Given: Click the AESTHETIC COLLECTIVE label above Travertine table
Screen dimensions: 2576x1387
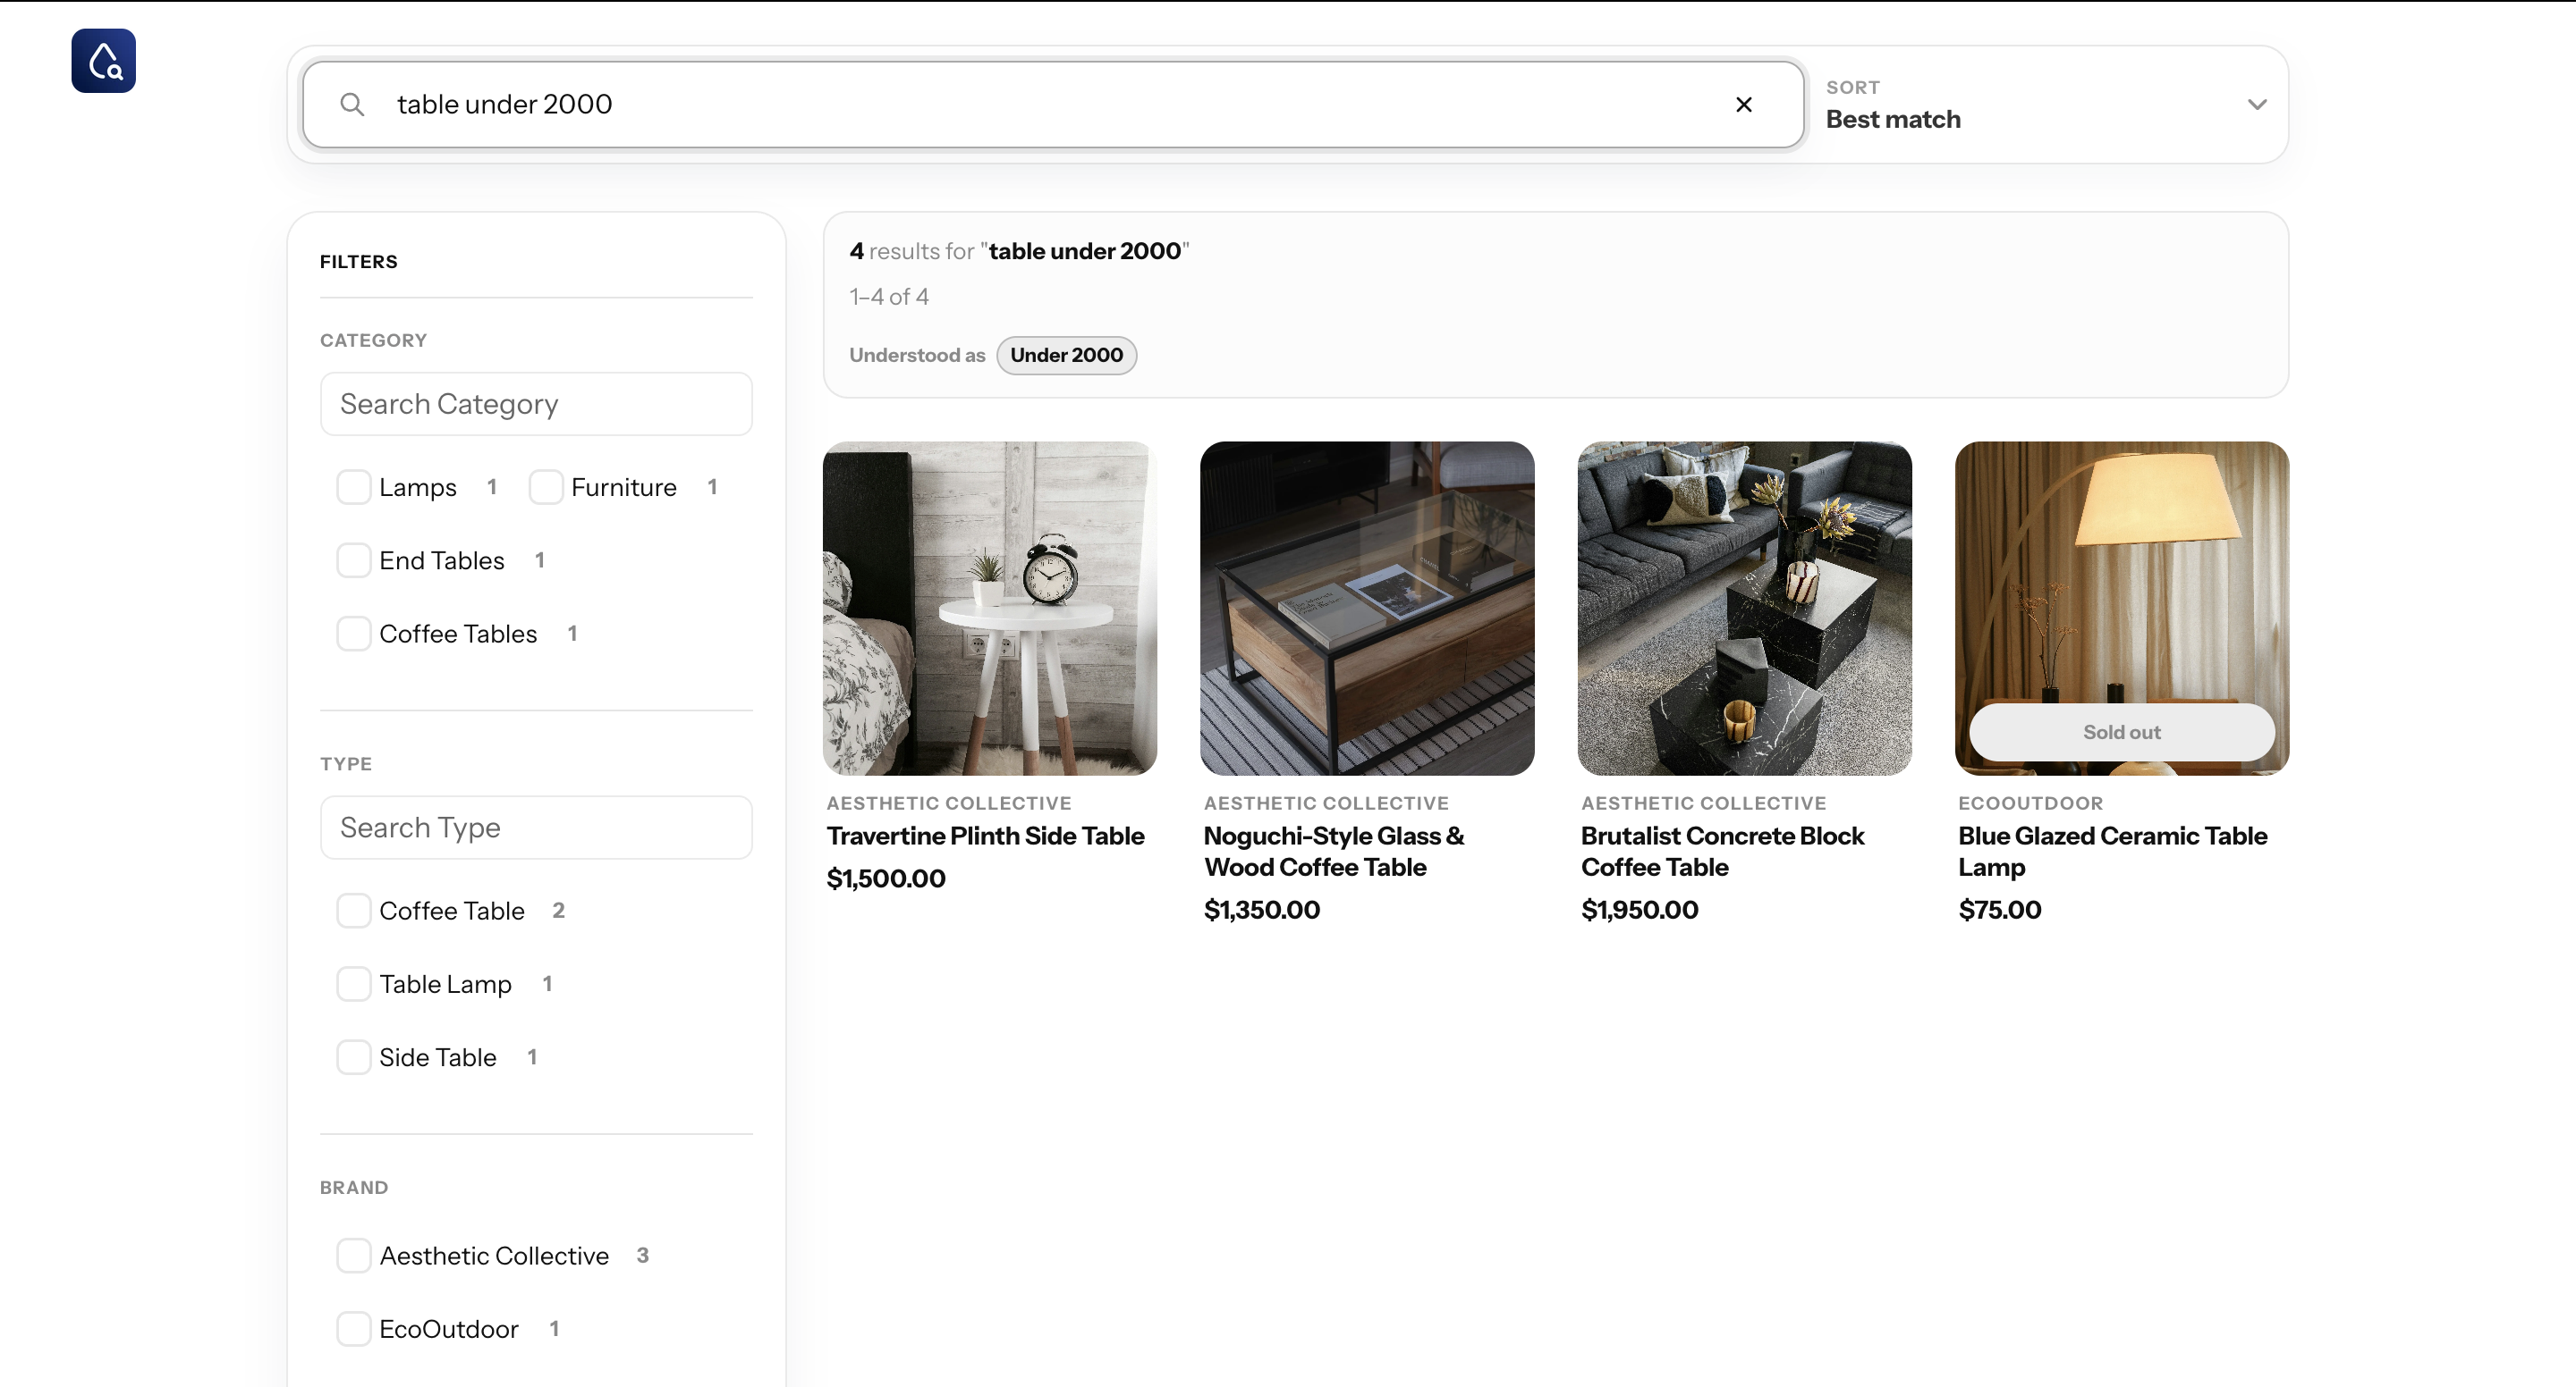Looking at the screenshot, I should [948, 803].
